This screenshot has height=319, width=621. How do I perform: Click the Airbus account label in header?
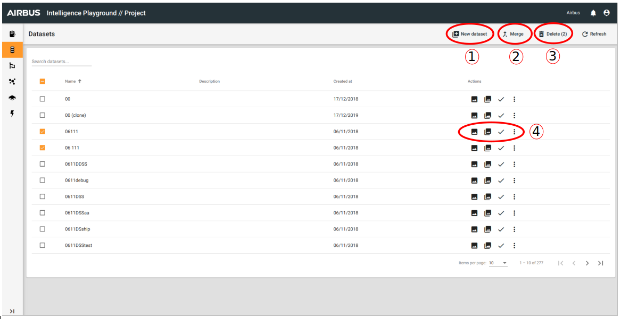tap(573, 13)
